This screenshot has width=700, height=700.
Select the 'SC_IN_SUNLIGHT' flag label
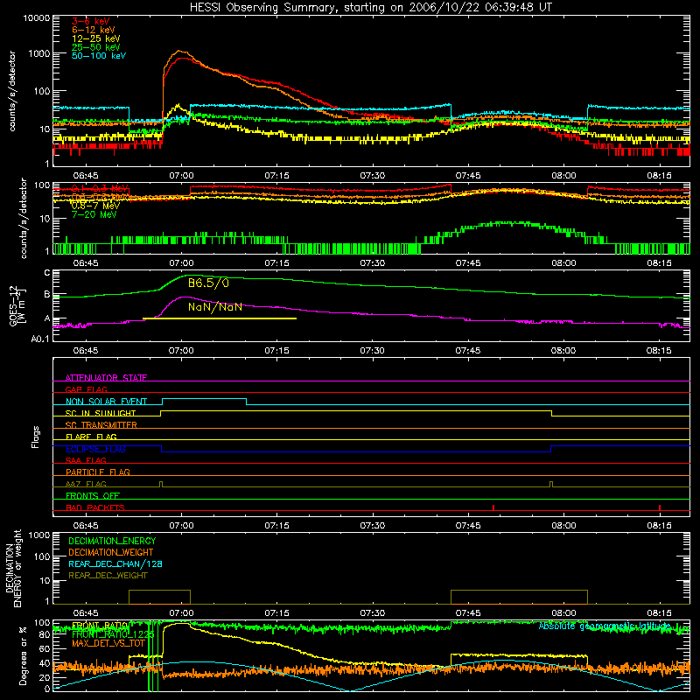tap(101, 413)
